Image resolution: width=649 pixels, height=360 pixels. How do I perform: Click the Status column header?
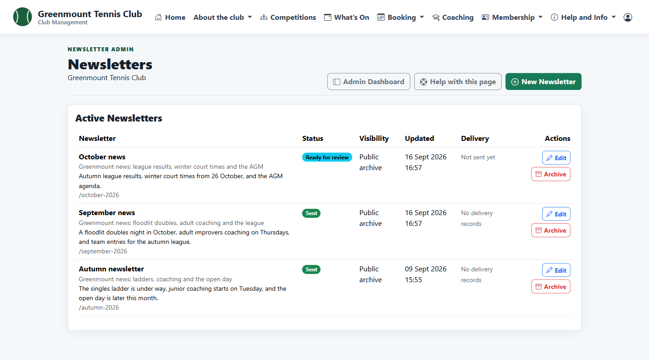[313, 139]
